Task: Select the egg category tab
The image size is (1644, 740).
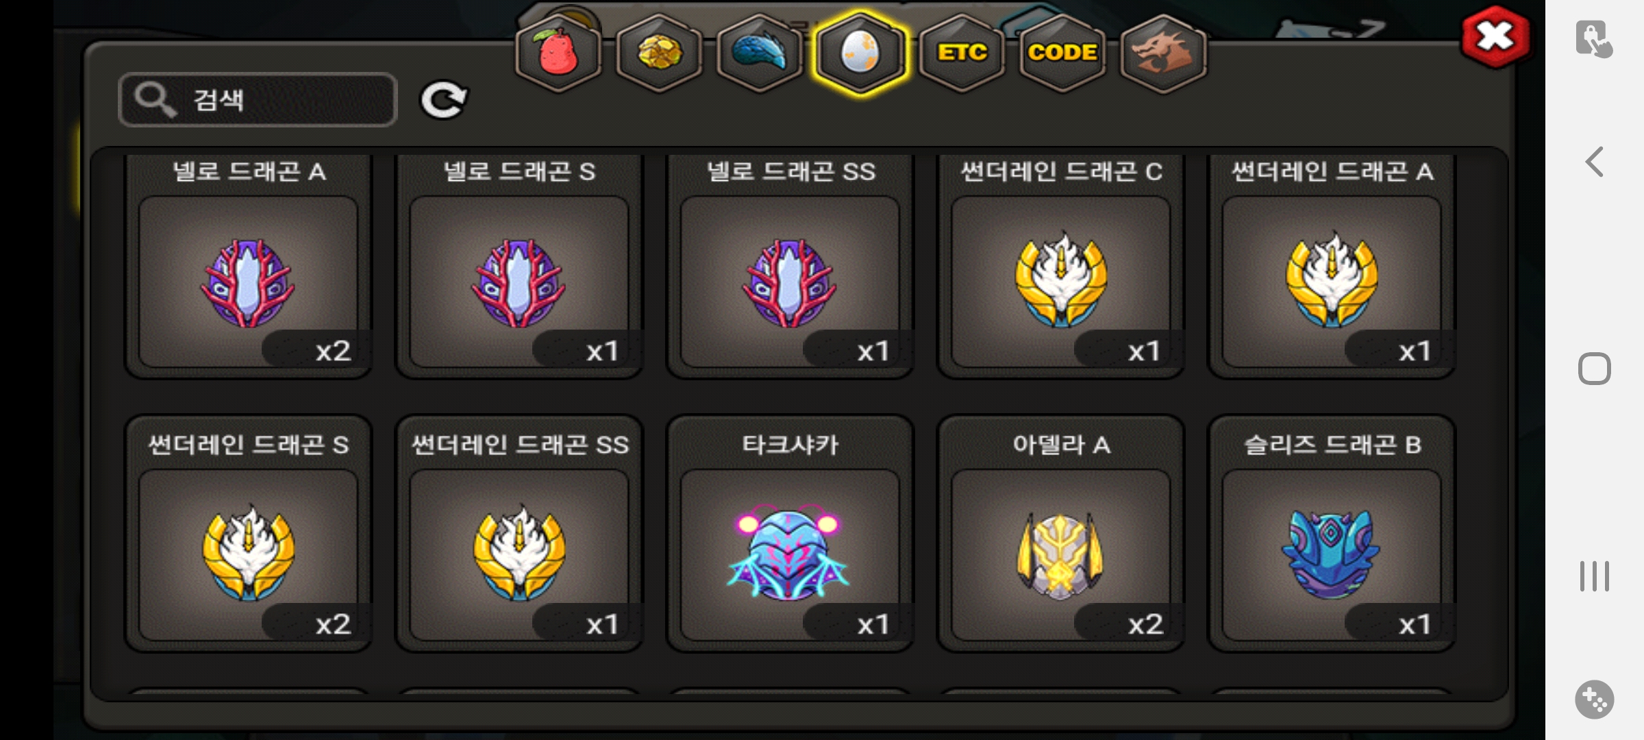Action: click(860, 53)
